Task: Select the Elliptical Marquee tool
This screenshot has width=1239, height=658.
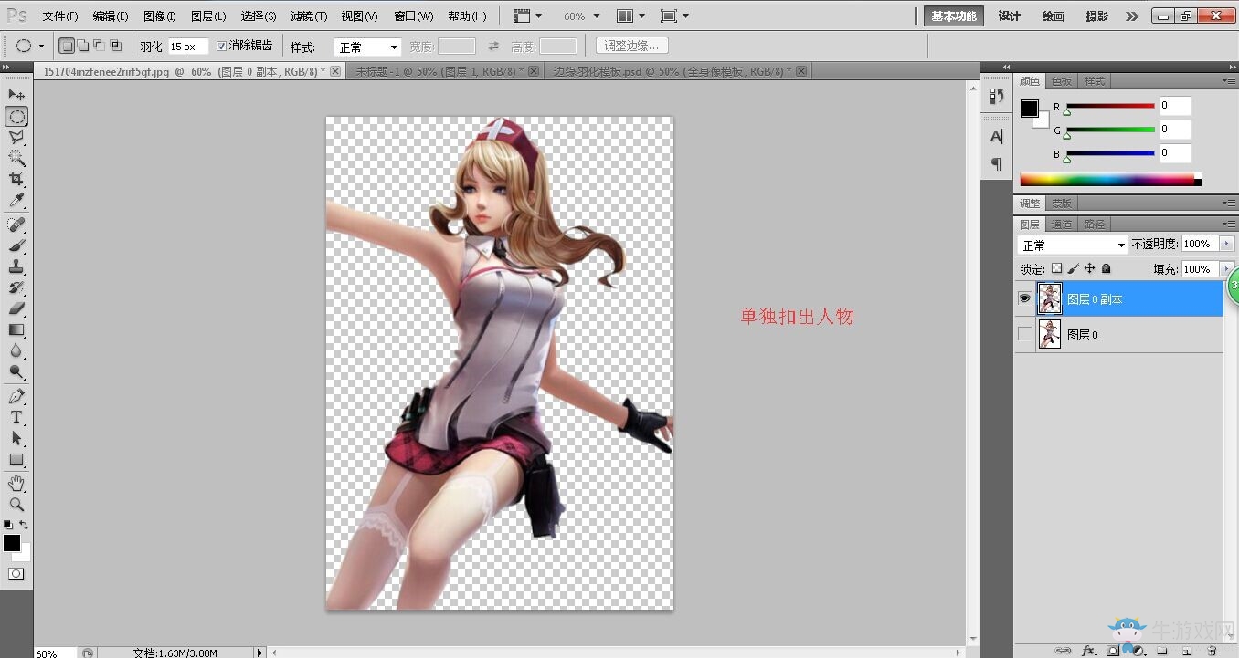Action: 16,117
